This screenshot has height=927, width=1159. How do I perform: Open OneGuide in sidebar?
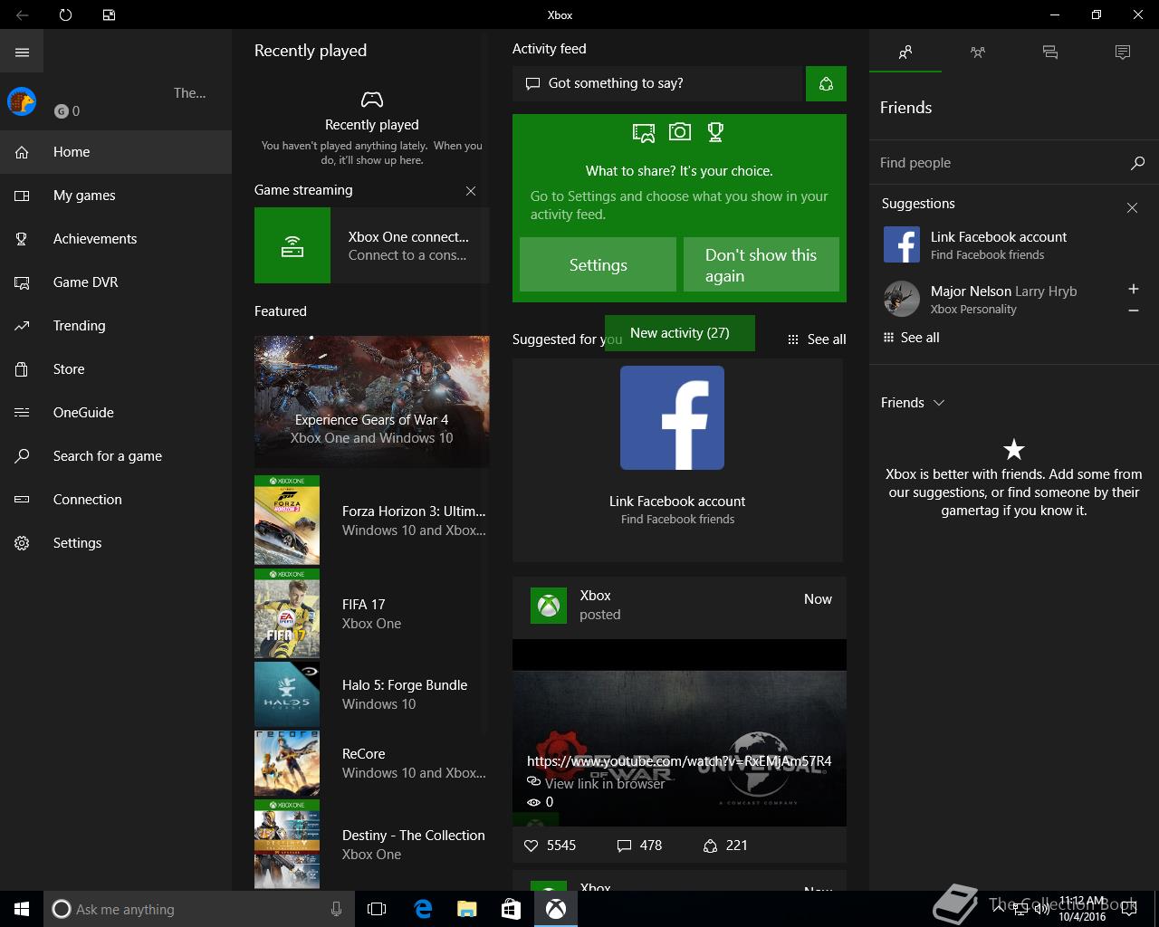tap(116, 413)
